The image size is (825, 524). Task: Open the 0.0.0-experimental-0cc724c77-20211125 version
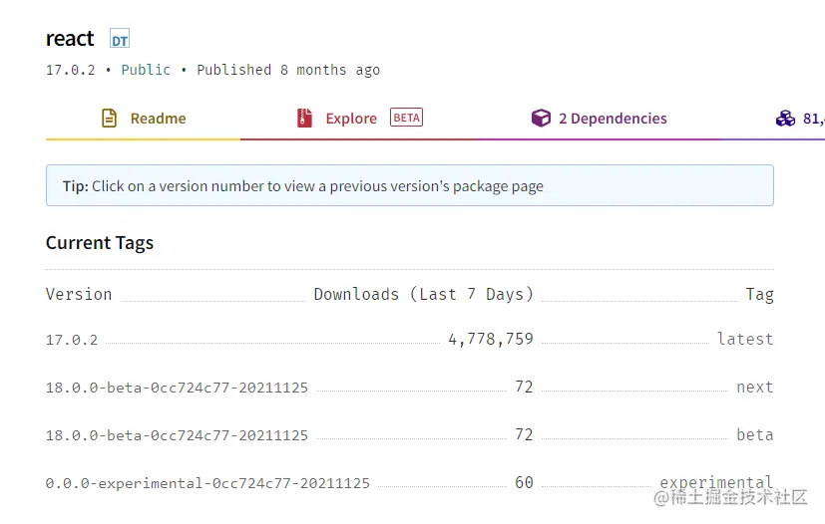click(207, 483)
